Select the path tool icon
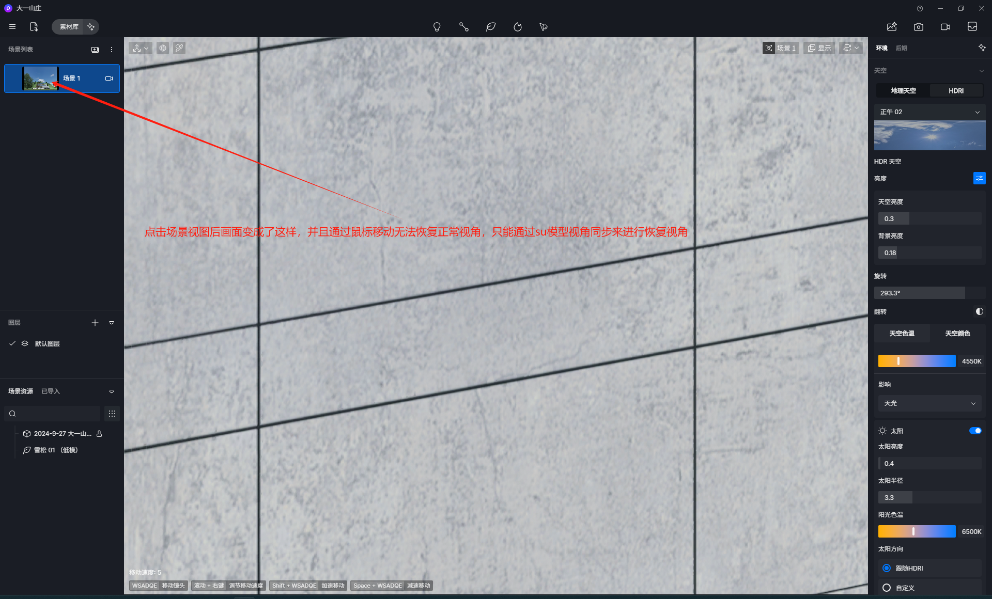 point(464,27)
